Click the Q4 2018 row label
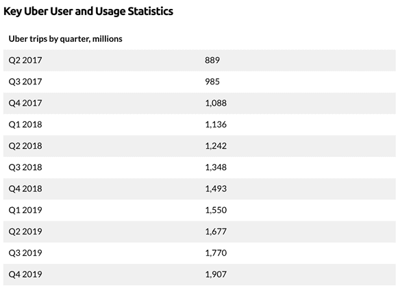Image resolution: width=398 pixels, height=288 pixels. pyautogui.click(x=25, y=189)
